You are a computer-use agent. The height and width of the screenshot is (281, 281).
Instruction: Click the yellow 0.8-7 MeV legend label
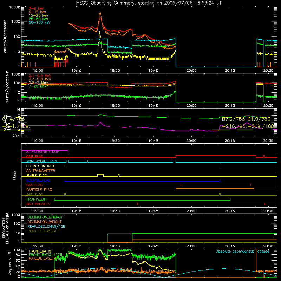[x=39, y=83]
